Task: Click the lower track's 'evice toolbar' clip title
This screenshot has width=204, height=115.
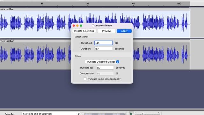Action: point(7,41)
